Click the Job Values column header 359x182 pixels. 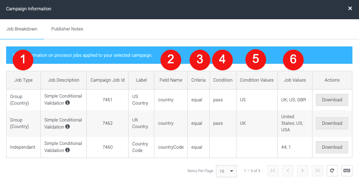pos(295,80)
